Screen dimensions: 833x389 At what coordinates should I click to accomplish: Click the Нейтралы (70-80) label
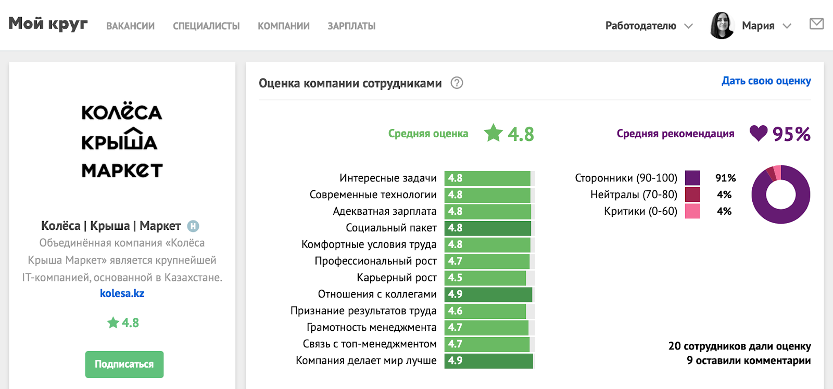pyautogui.click(x=634, y=194)
